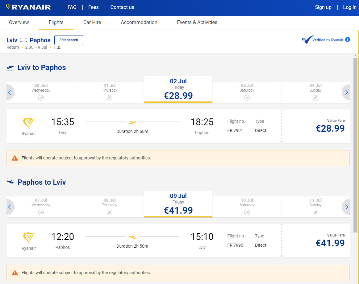Screen dimensions: 359x284
Task: Click the passenger icon in the search summary
Action: coord(58,47)
